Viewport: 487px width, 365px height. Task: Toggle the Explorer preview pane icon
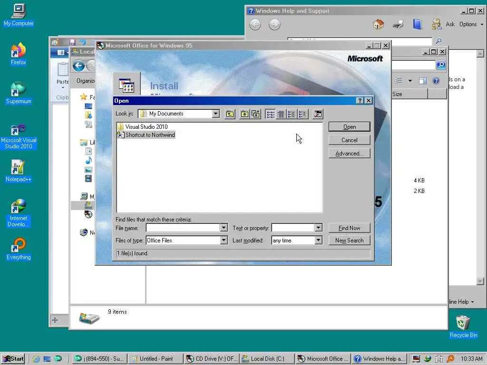423,81
